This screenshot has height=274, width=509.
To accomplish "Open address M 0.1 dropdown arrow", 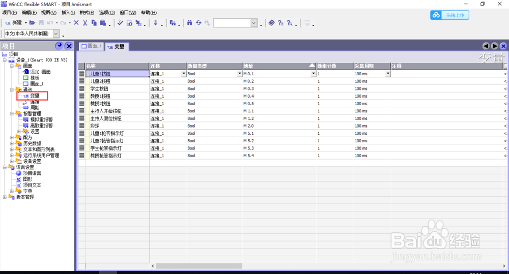I will (x=313, y=74).
